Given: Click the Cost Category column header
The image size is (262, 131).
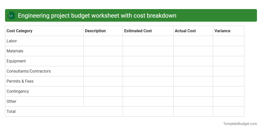Looking at the screenshot, I should pos(44,31).
